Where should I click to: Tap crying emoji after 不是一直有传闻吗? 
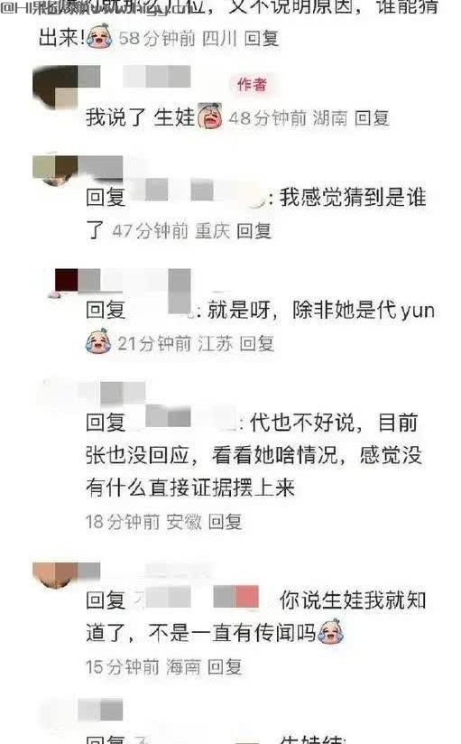[330, 631]
